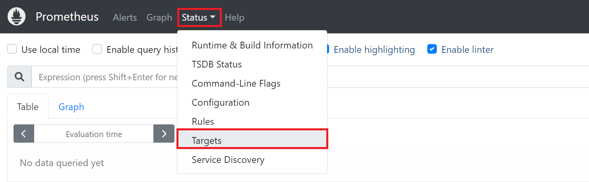Image resolution: width=589 pixels, height=182 pixels.
Task: Open the Alerts page link
Action: click(125, 17)
